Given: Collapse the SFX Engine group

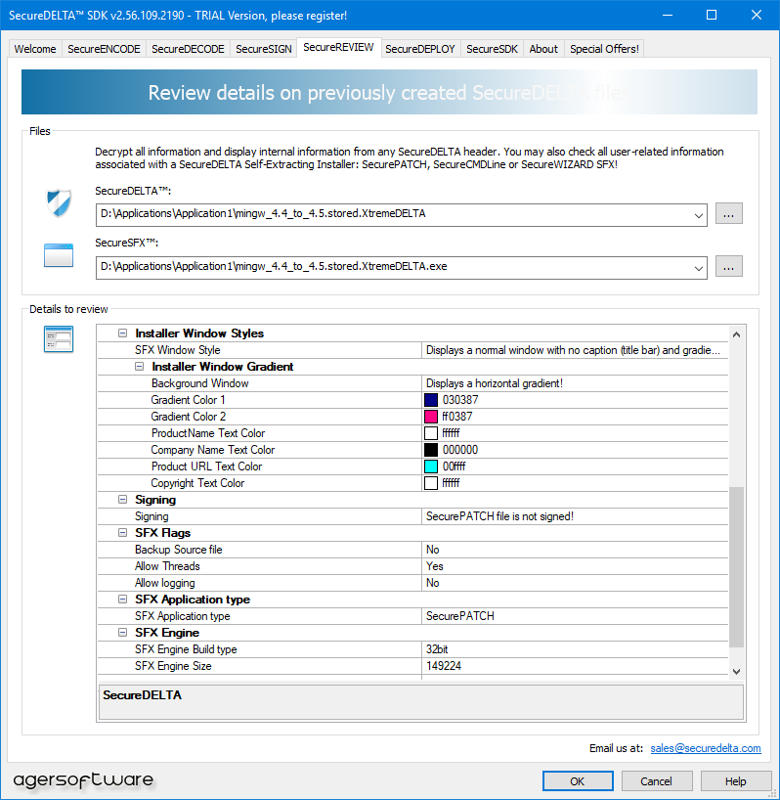Looking at the screenshot, I should 122,632.
